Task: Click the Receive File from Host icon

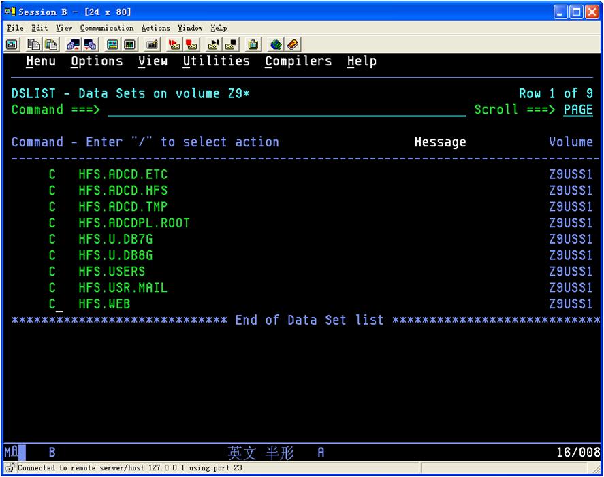Action: tap(91, 45)
